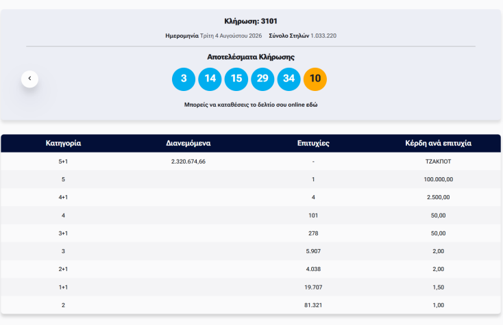Screen dimensions: 503x325
Task: Click the 5.907 winners cell
Action: click(x=313, y=251)
